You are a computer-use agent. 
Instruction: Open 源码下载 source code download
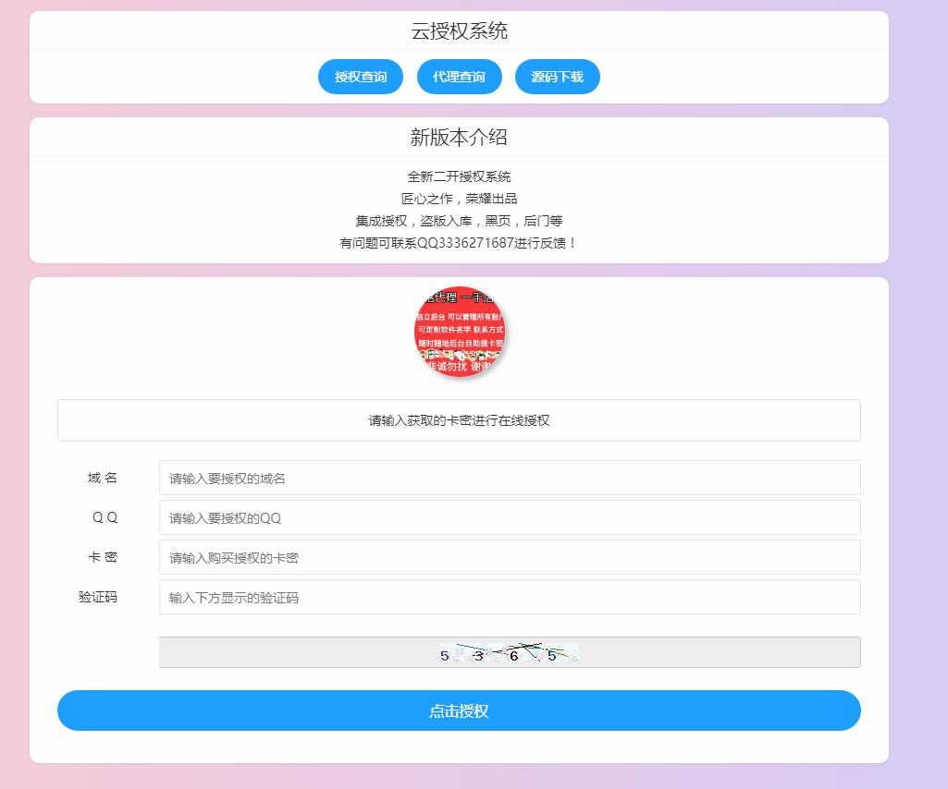pos(557,77)
